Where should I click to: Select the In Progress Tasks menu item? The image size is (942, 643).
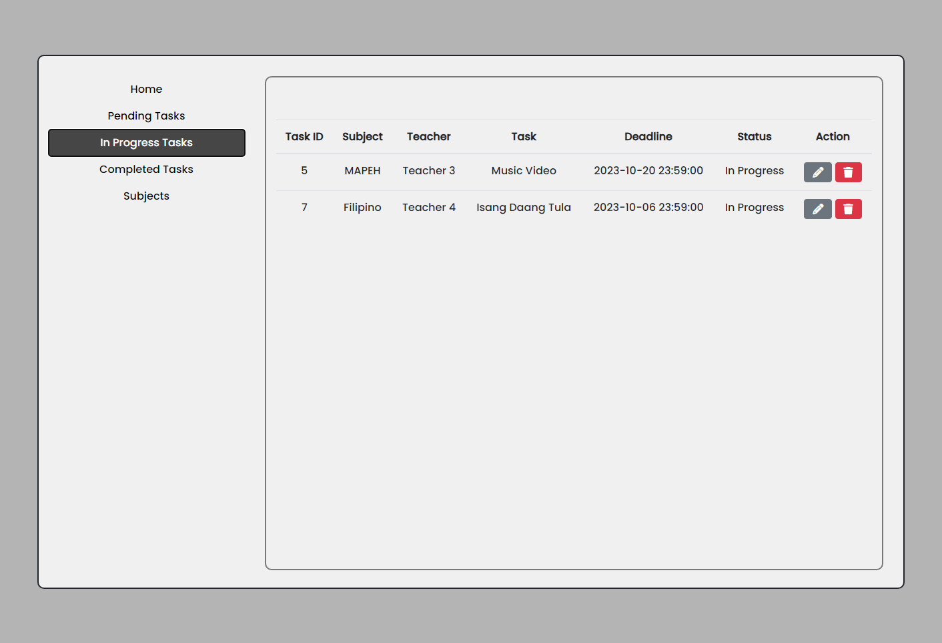point(146,143)
